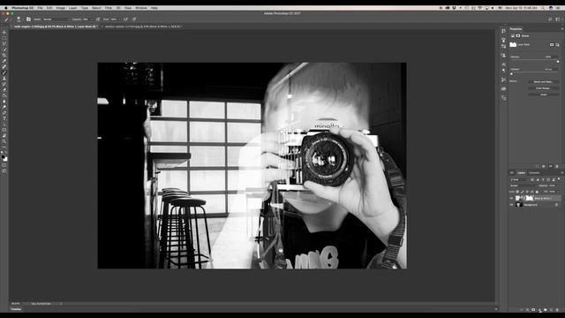Select the Path Selection tool
Screen dimensions: 565x318
tap(4, 124)
